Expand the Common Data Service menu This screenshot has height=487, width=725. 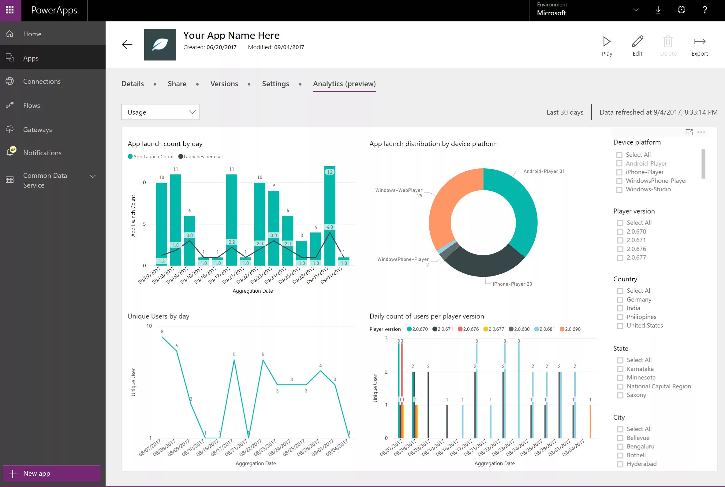coord(93,176)
